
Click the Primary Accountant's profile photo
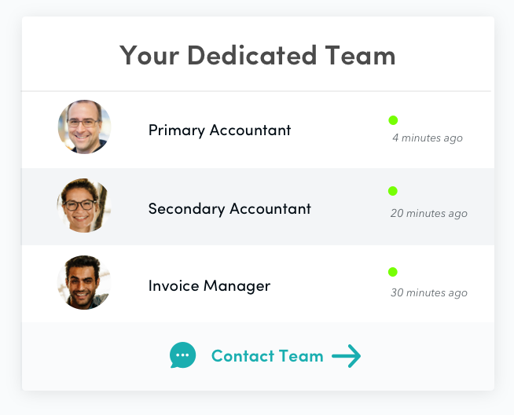tap(84, 127)
